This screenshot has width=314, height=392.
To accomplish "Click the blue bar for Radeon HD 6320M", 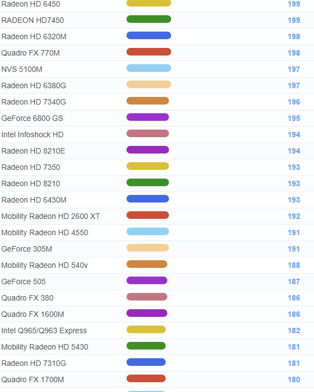I will [x=149, y=35].
